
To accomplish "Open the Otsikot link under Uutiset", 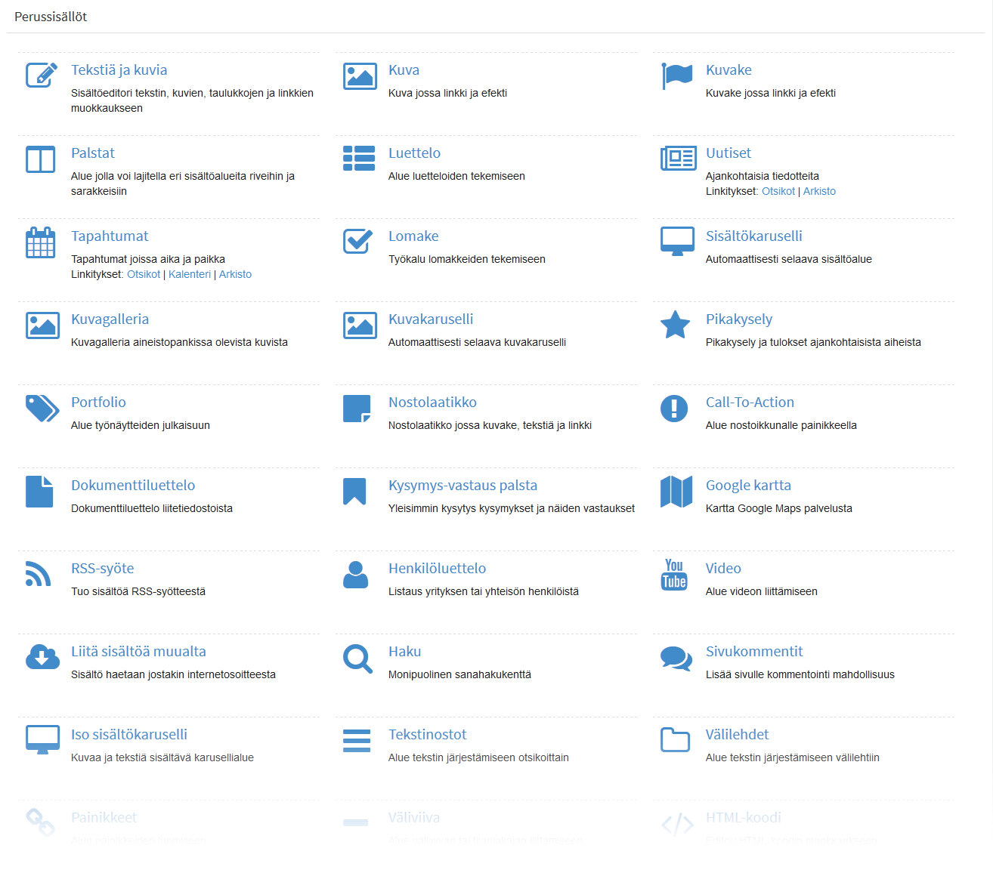I will click(x=778, y=191).
